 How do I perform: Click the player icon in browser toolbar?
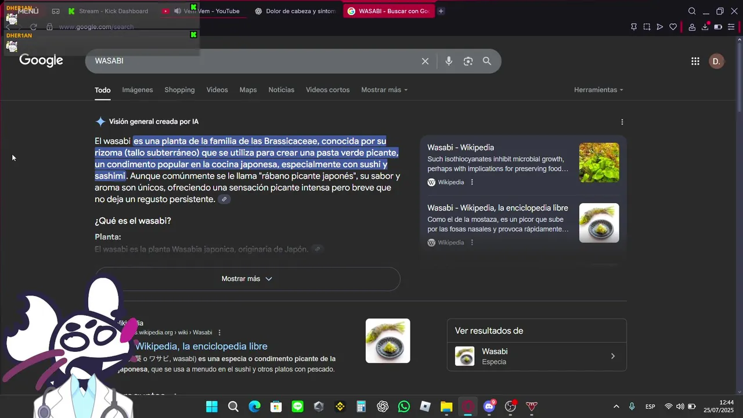(x=660, y=27)
